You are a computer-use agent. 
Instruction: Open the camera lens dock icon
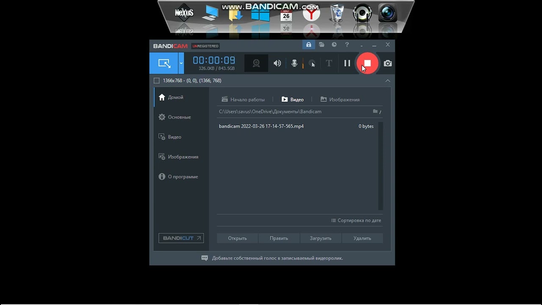[x=387, y=13]
